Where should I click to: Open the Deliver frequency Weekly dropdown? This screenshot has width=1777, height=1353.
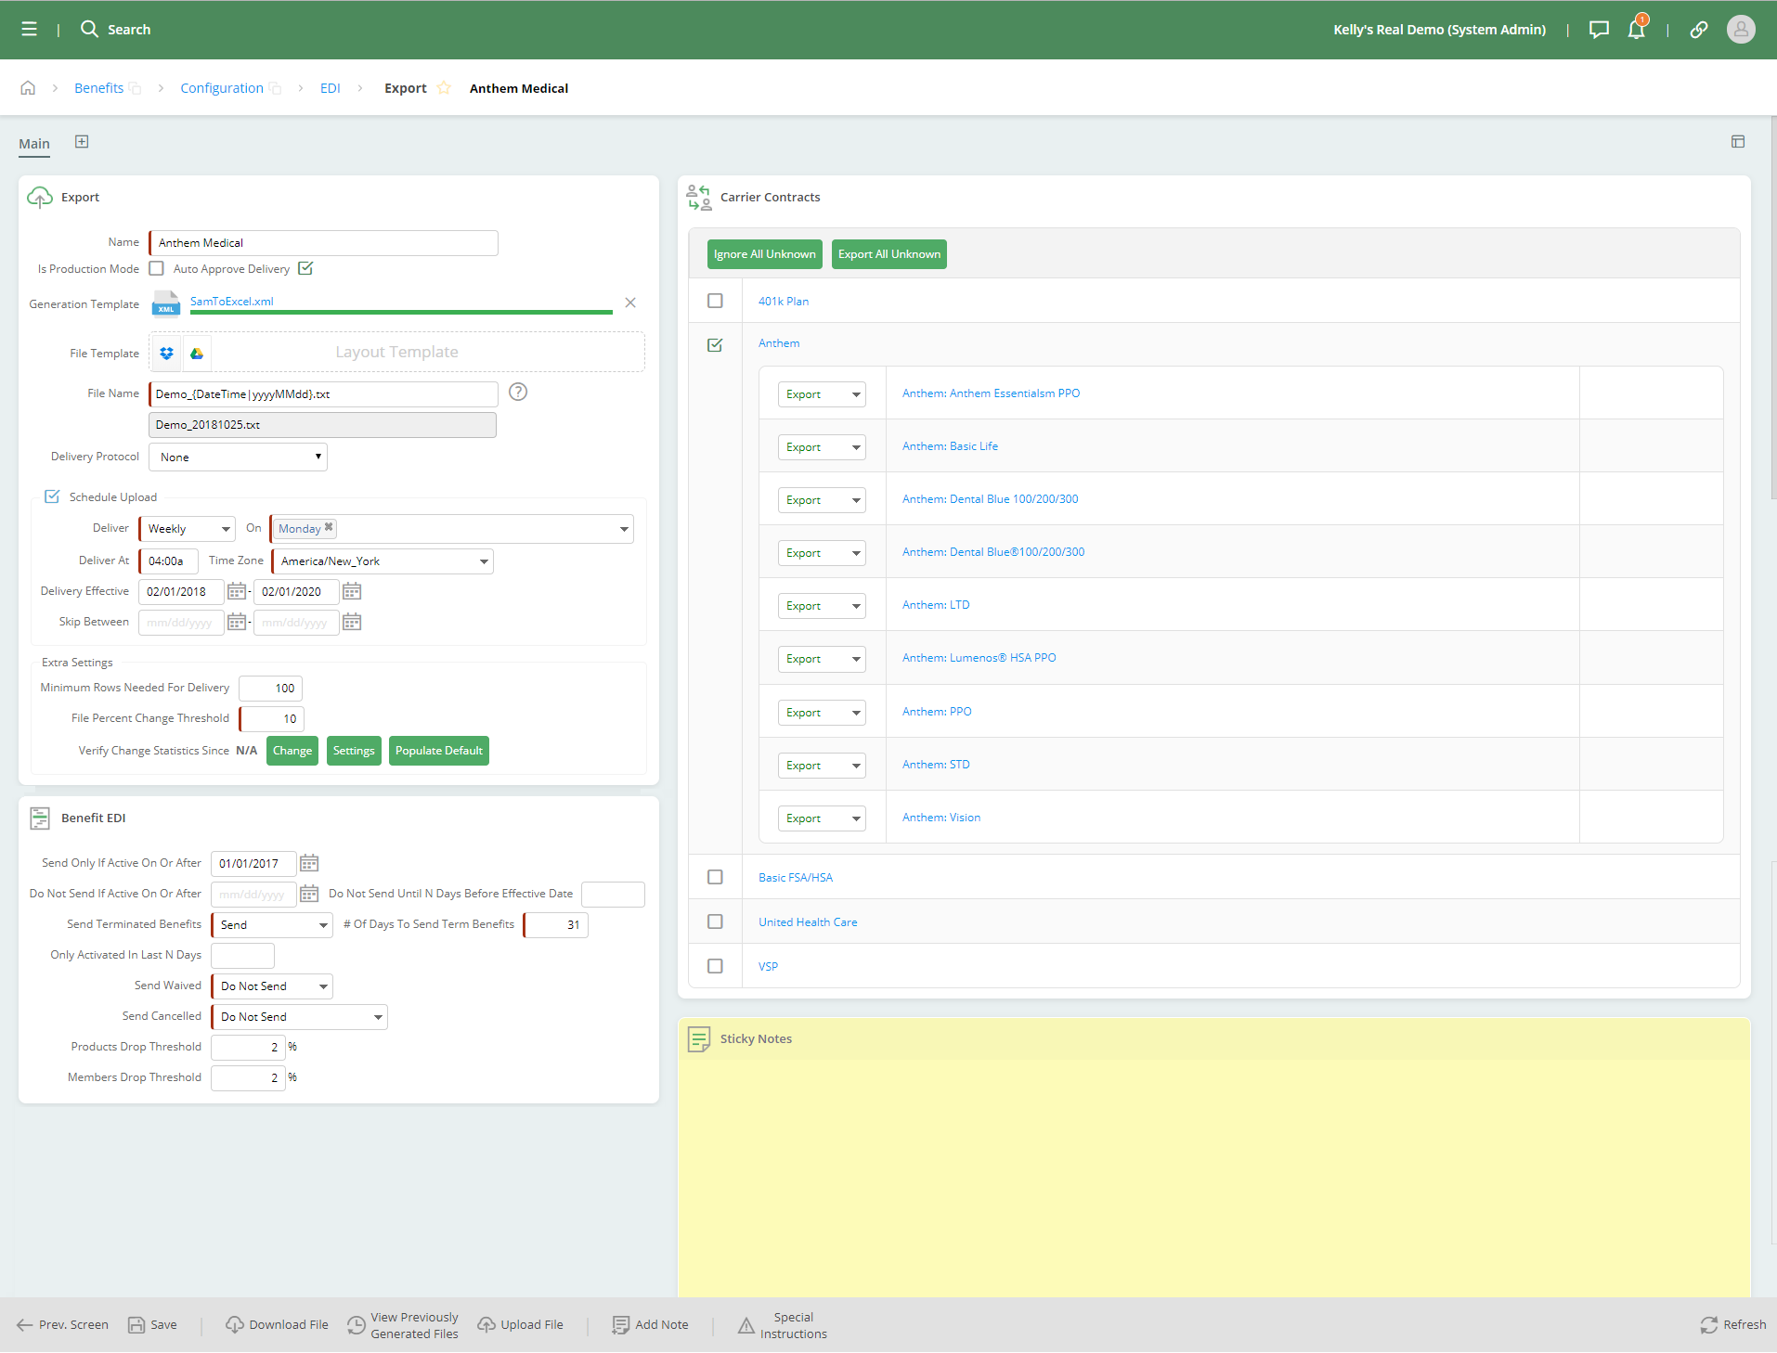click(188, 529)
